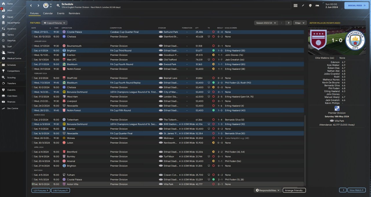Open the Responsibilities dropdown
The image size is (371, 197).
click(x=268, y=190)
